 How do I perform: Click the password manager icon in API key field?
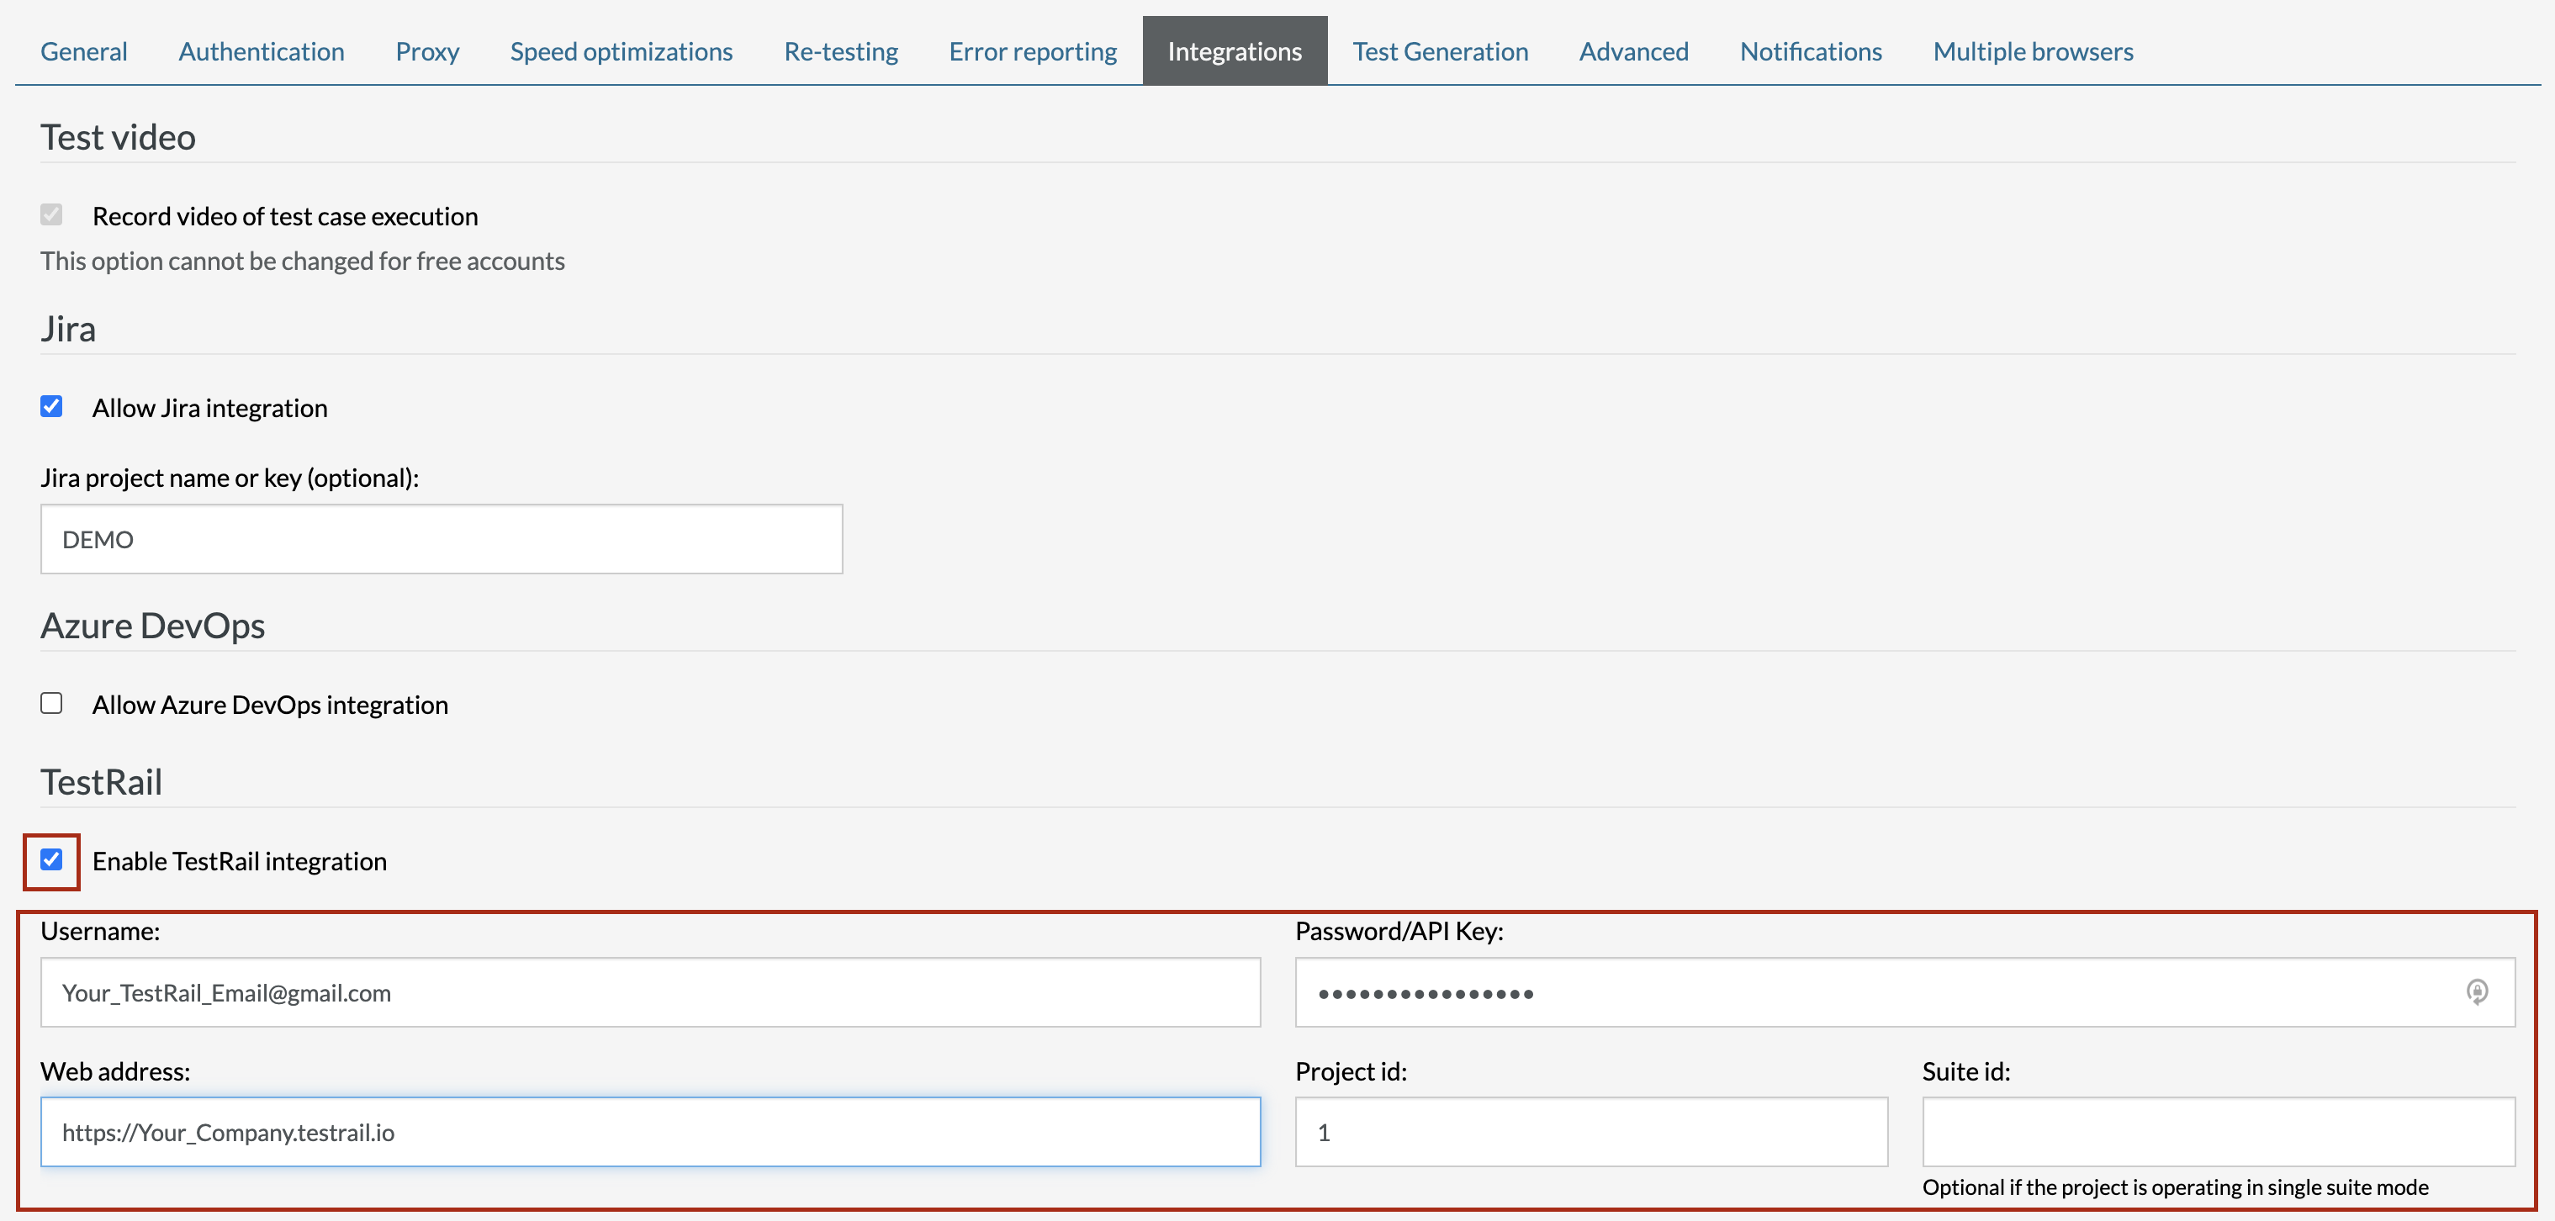tap(2476, 991)
